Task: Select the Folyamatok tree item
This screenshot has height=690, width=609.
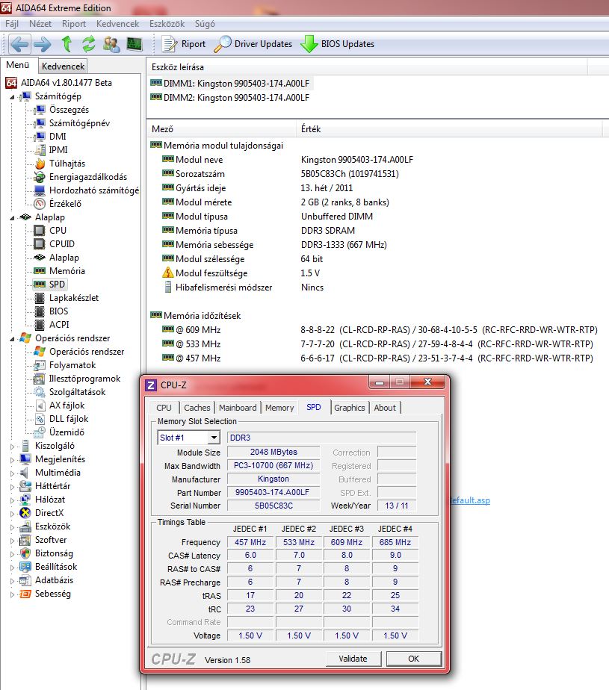Action: tap(72, 365)
